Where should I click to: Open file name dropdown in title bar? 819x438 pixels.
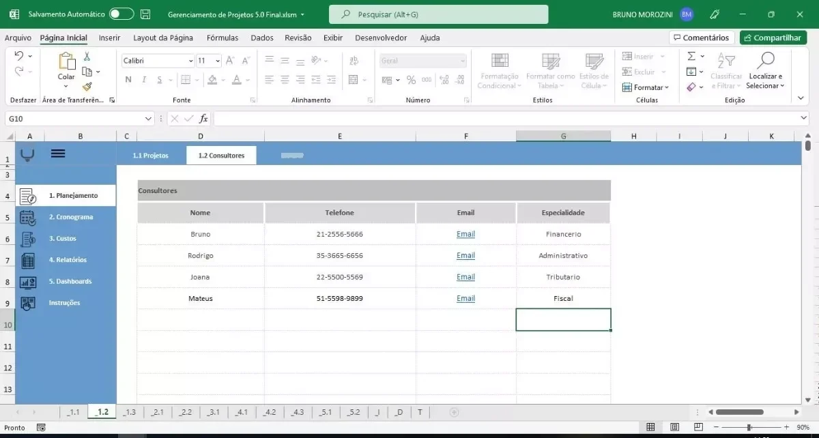pyautogui.click(x=302, y=14)
